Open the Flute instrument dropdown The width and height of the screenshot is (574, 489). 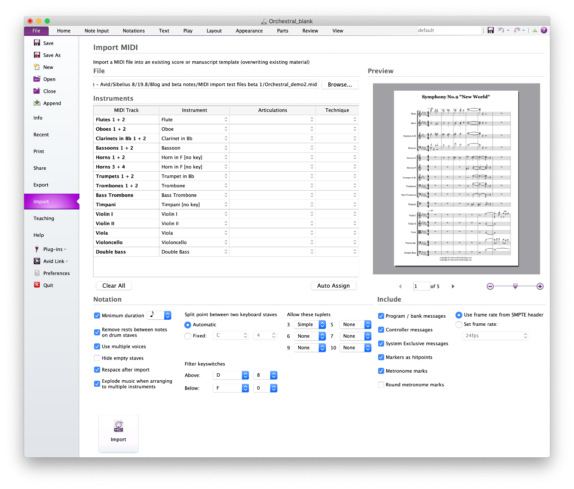click(x=226, y=119)
